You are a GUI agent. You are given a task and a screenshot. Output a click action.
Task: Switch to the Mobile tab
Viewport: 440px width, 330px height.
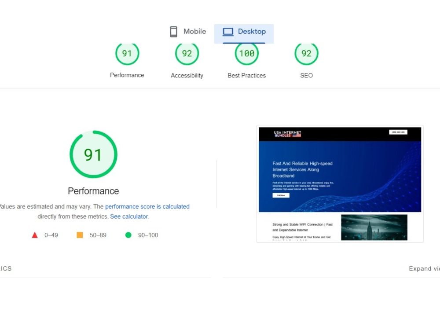tap(188, 32)
